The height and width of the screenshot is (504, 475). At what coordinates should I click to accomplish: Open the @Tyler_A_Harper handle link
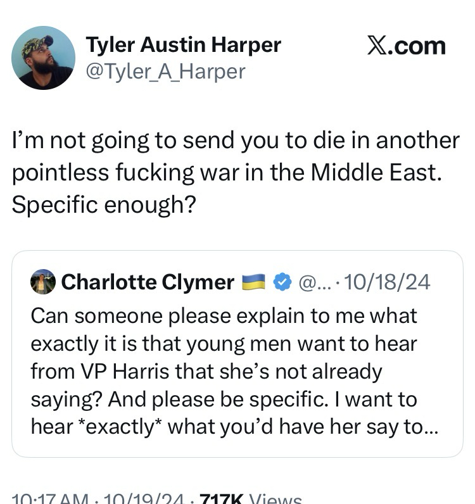click(165, 71)
